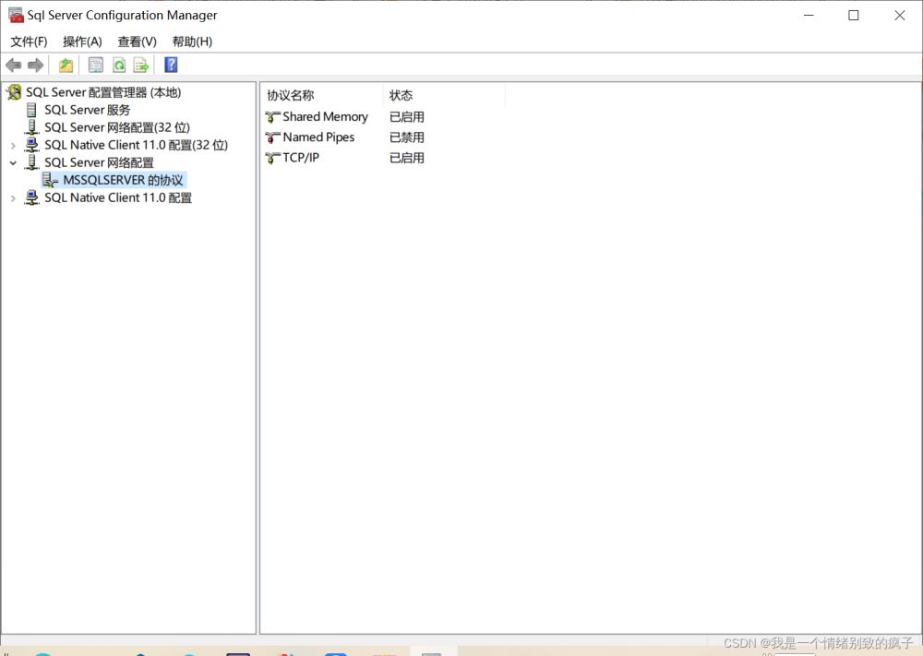Click the Refresh toolbar icon
Image resolution: width=923 pixels, height=656 pixels.
[x=119, y=66]
